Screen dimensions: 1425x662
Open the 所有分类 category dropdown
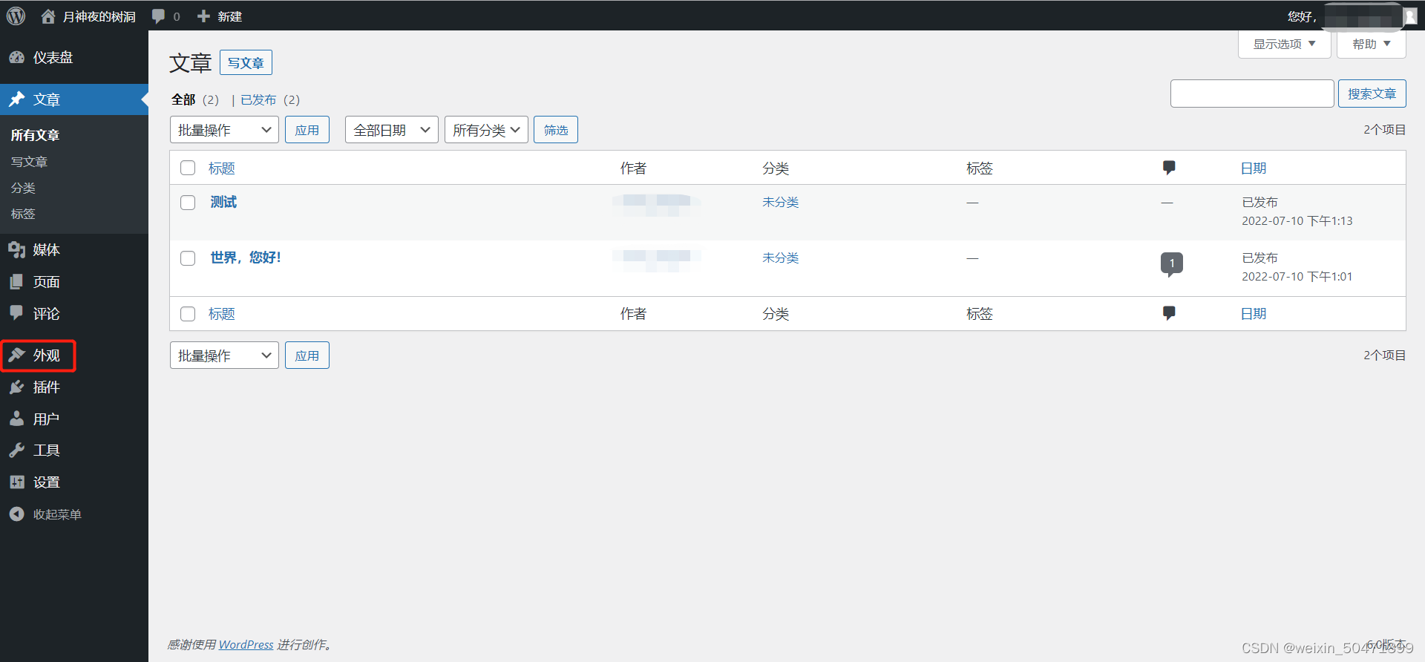click(x=486, y=130)
